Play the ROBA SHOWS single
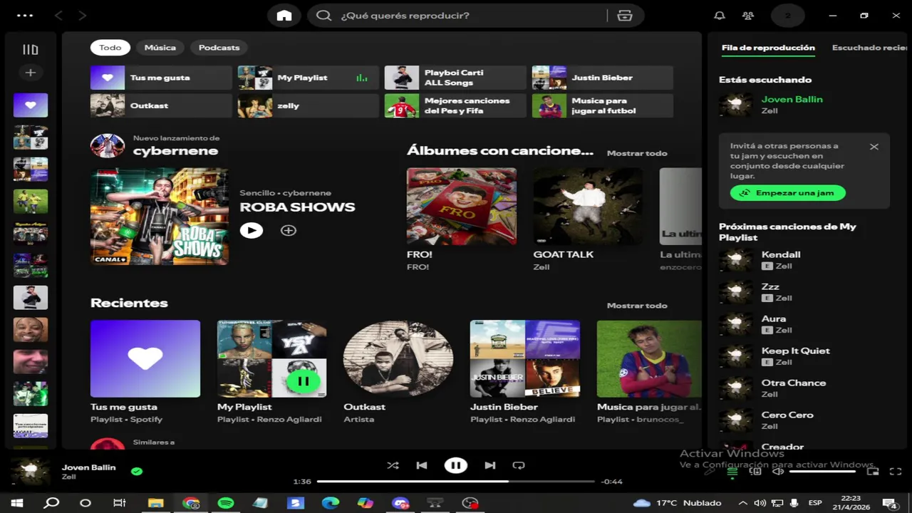Screen dimensions: 912x513 tap(251, 230)
